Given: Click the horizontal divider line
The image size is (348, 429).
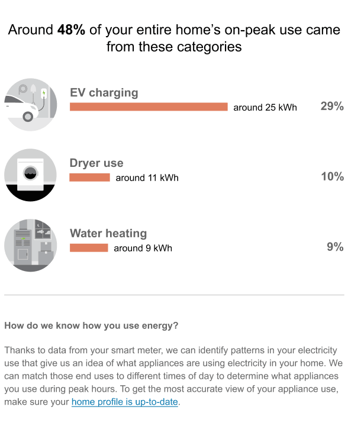Looking at the screenshot, I should (x=174, y=295).
